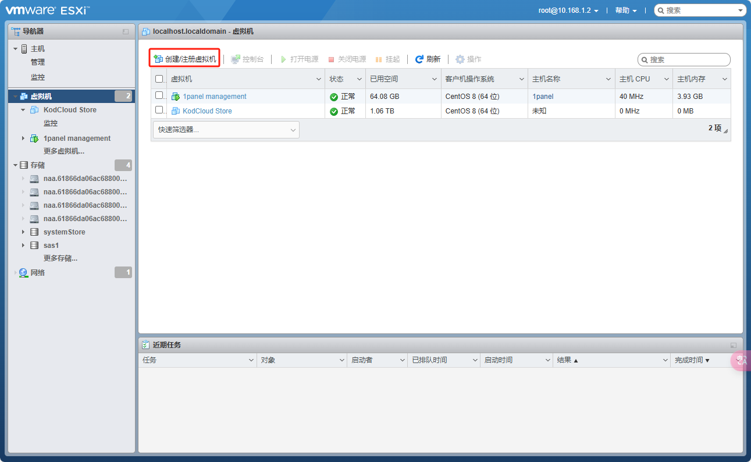Click the Virtual Machines icon in Navigator
Viewport: 751px width, 462px height.
(x=24, y=97)
